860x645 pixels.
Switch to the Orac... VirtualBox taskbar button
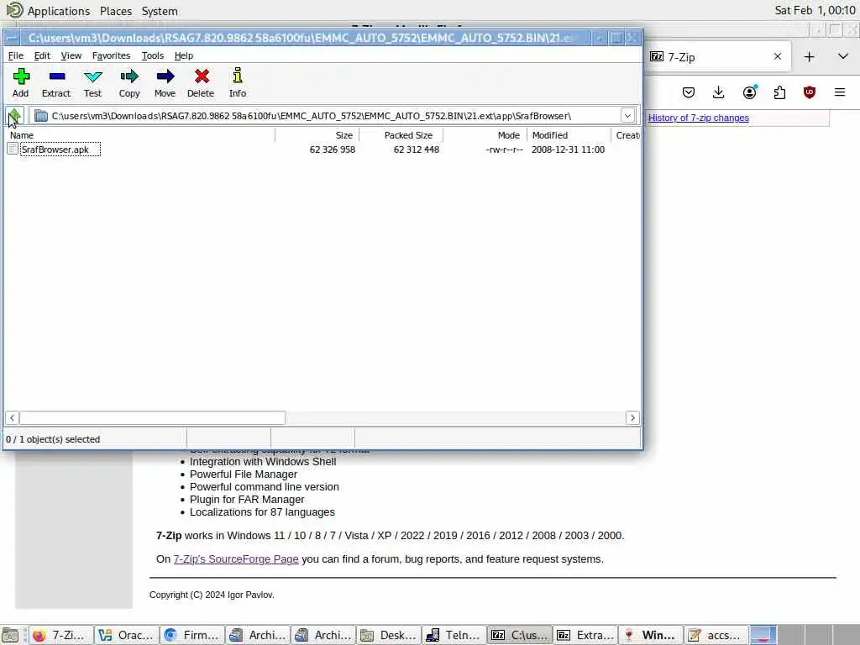pos(126,635)
